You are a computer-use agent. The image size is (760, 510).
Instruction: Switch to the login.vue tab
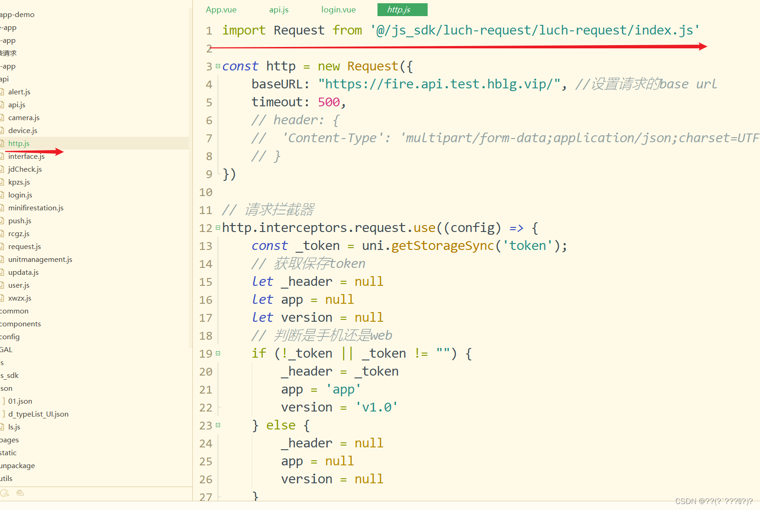[x=338, y=9]
